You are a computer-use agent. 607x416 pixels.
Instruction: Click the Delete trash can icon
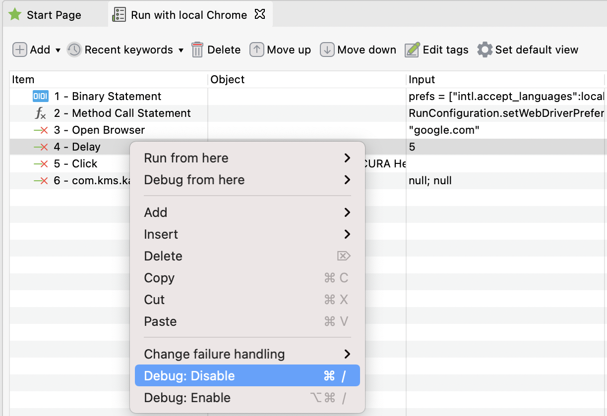pos(197,50)
